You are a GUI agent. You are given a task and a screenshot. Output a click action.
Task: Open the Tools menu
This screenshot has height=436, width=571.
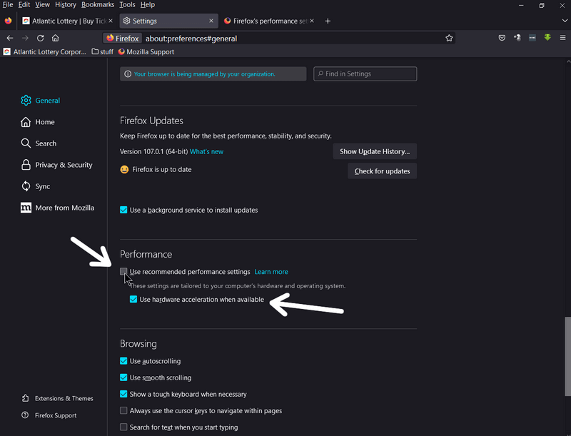click(x=127, y=5)
